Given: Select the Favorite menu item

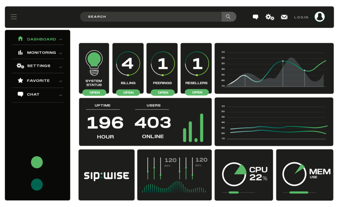Looking at the screenshot, I should [38, 81].
